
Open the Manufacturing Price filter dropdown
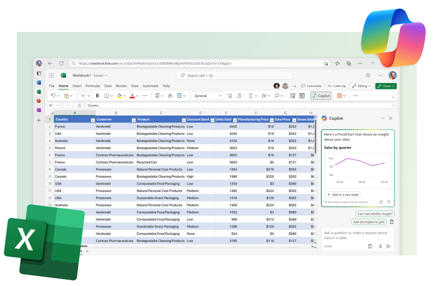click(x=272, y=120)
